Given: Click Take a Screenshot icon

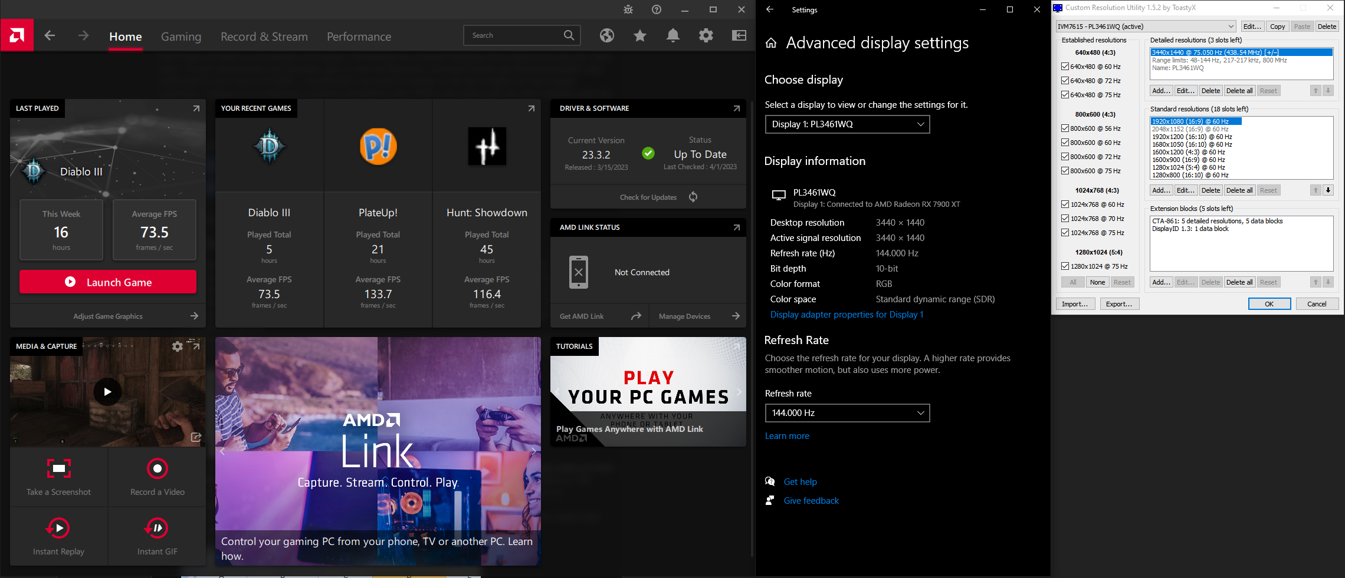Looking at the screenshot, I should tap(59, 469).
